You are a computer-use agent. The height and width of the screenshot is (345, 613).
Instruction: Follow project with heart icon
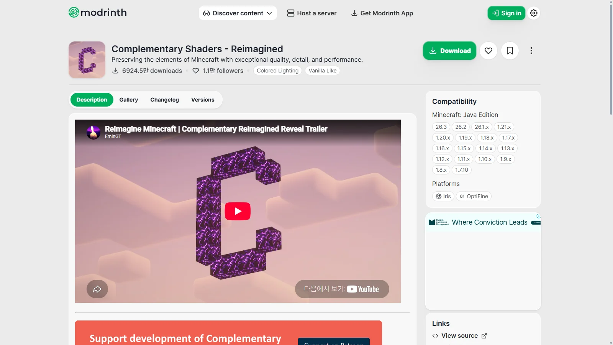[x=488, y=51]
